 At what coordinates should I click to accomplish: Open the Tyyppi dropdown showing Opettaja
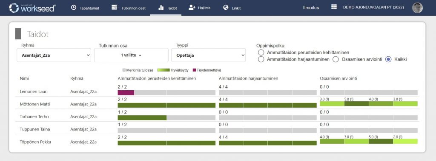(x=209, y=55)
